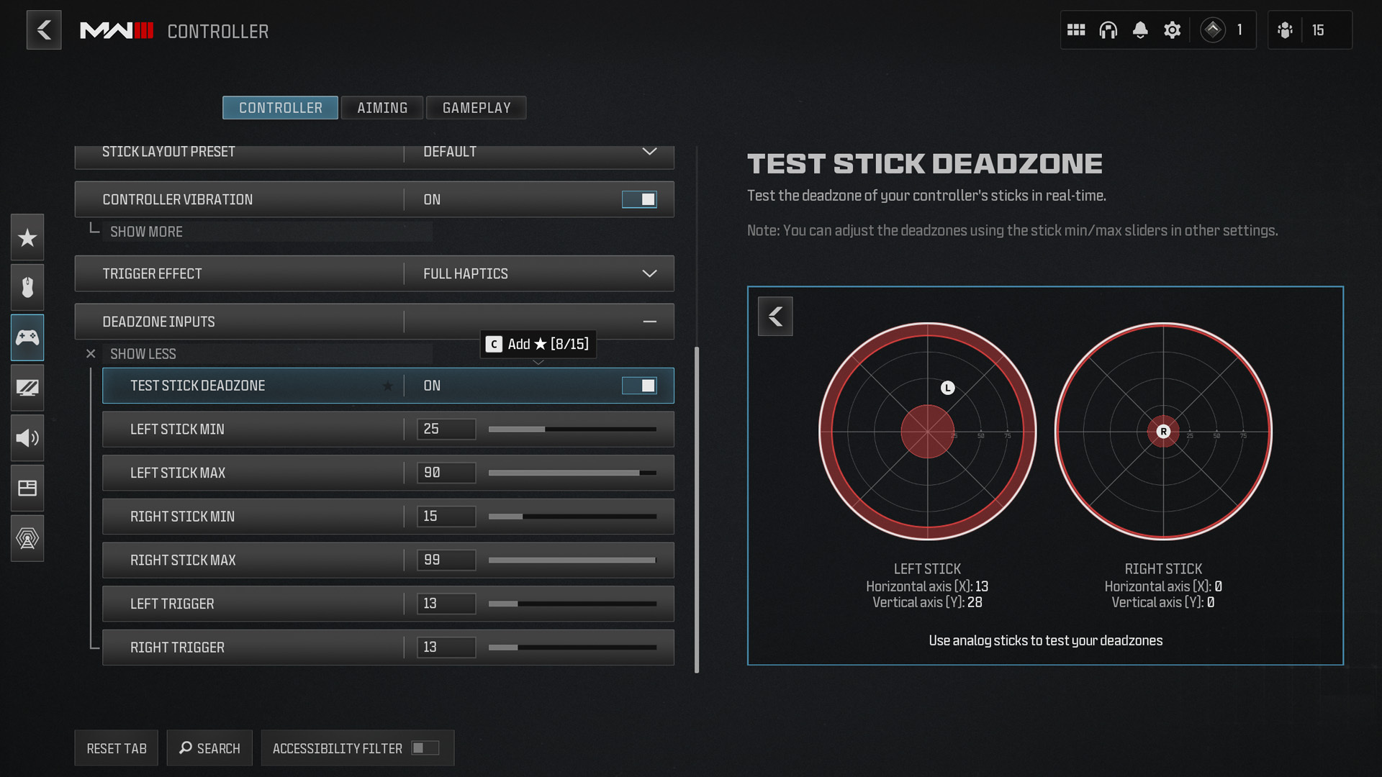Click the Favorites star icon in sidebar

coord(26,238)
